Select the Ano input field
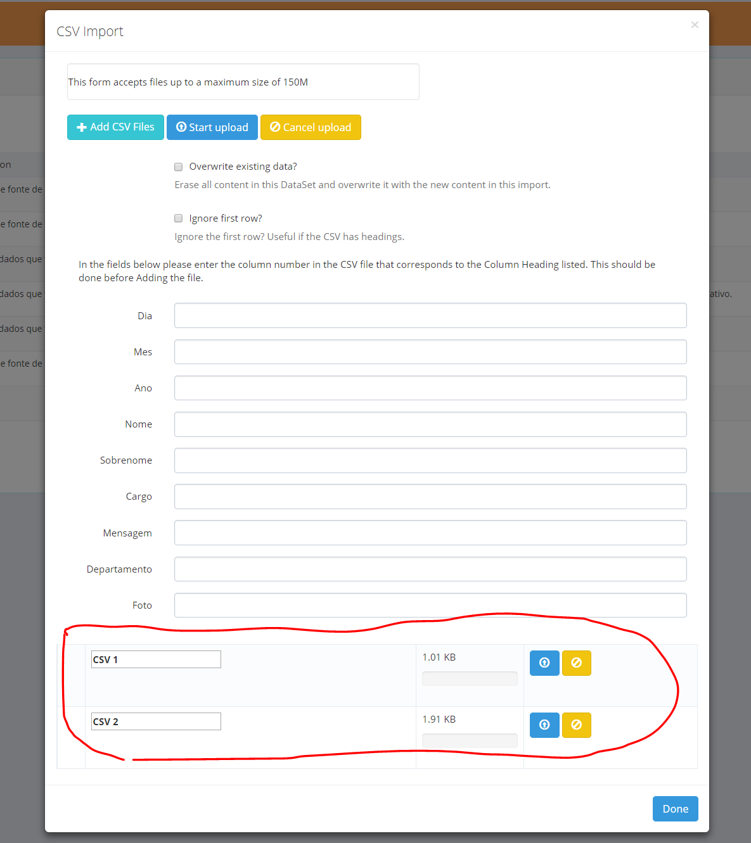 [430, 388]
